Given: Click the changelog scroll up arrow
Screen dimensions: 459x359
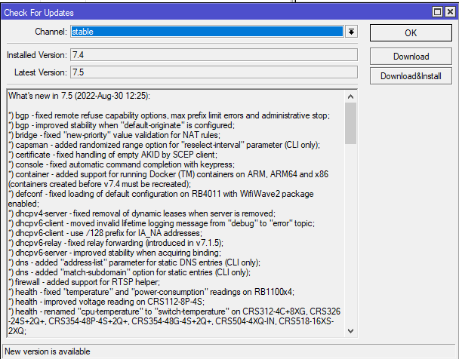Looking at the screenshot, I should click(351, 97).
